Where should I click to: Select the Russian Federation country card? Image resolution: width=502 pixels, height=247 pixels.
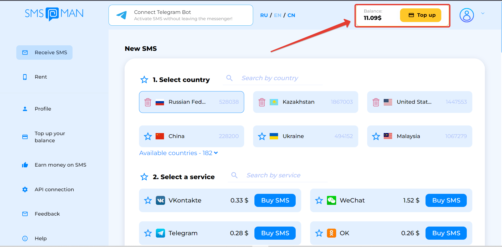pos(192,102)
